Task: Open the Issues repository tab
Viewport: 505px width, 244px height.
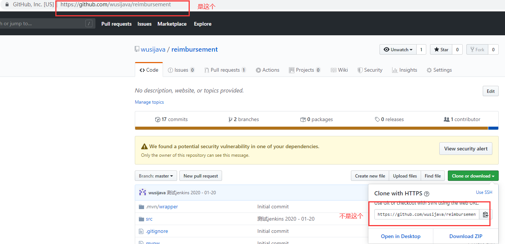Action: [181, 70]
